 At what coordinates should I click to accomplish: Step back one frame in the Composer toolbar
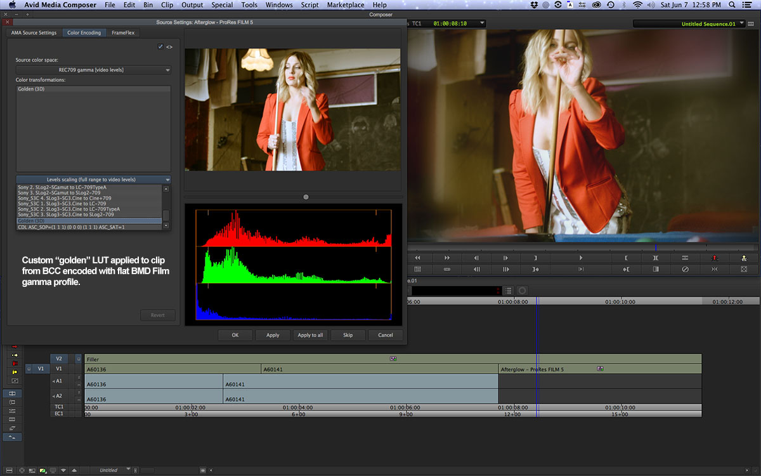click(476, 258)
